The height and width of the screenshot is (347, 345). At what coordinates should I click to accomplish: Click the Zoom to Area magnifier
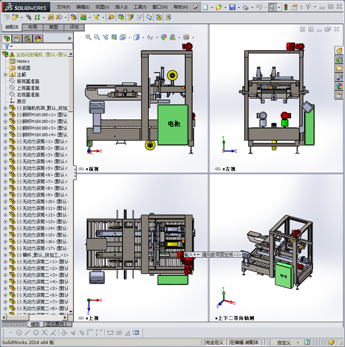(97, 37)
